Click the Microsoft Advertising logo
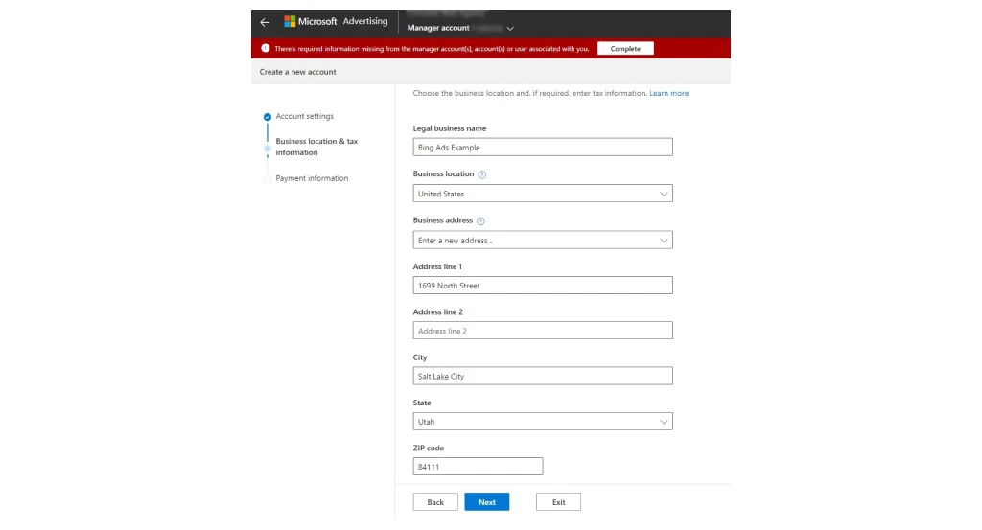Screen dimensions: 982x530 [x=336, y=21]
